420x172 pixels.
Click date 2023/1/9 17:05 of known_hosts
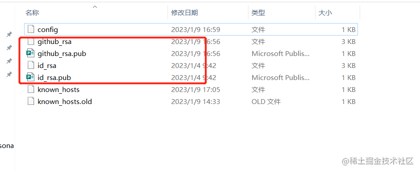(x=196, y=90)
